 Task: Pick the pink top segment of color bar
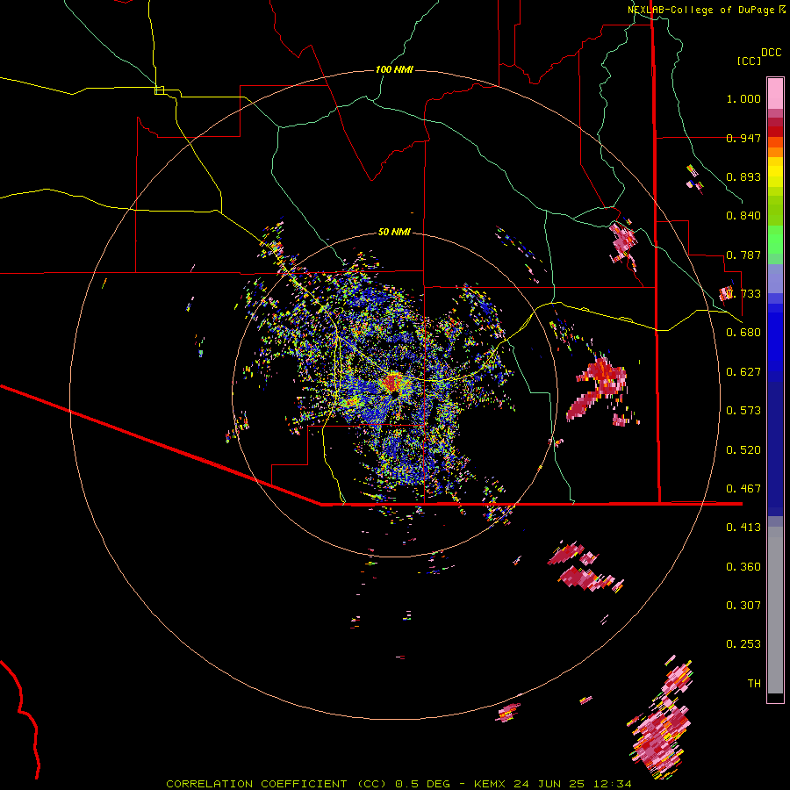[x=775, y=94]
